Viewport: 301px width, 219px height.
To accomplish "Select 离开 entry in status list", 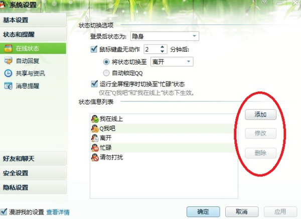I will 164,138.
